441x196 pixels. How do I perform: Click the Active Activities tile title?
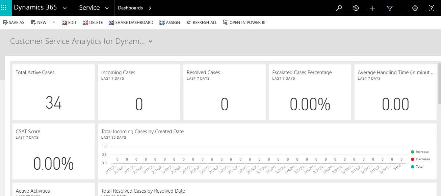tap(33, 191)
